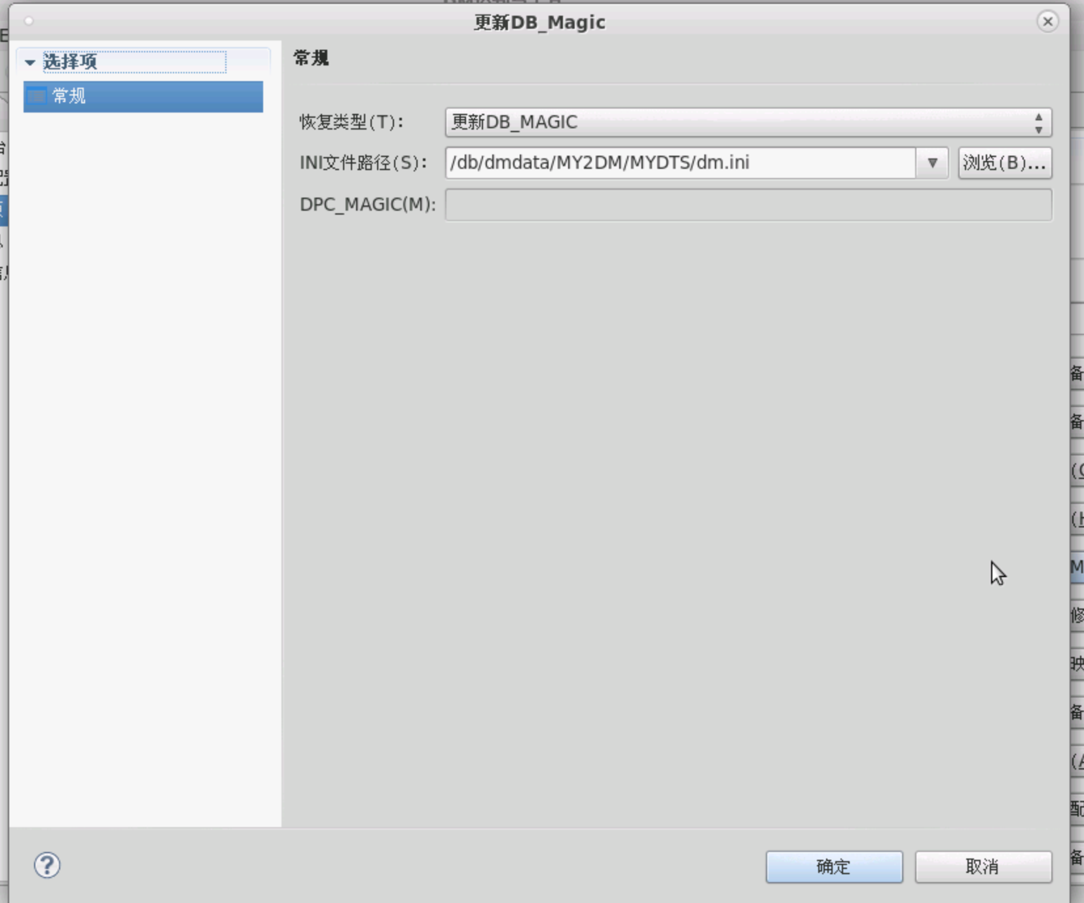This screenshot has width=1084, height=903.
Task: Click the DPC_MAGIC(M): label
Action: (x=368, y=204)
